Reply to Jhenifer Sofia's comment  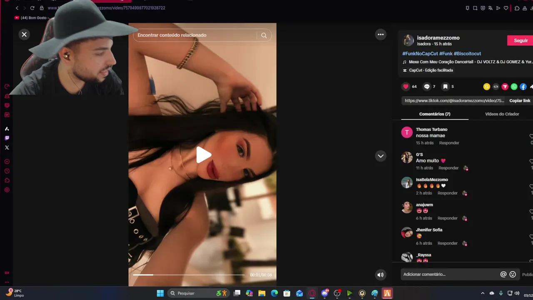click(448, 243)
